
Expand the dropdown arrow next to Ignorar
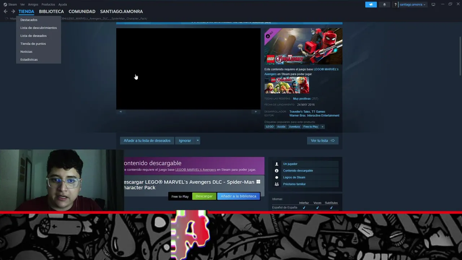click(x=197, y=140)
